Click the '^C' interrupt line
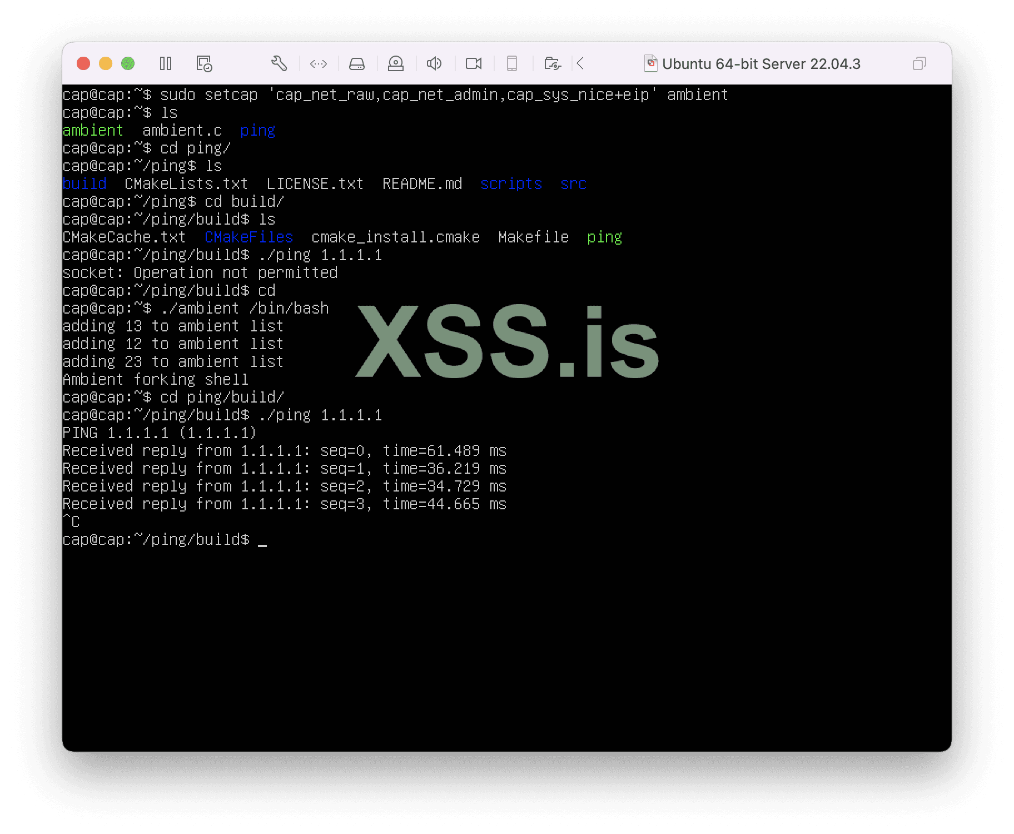1014x834 pixels. click(71, 522)
